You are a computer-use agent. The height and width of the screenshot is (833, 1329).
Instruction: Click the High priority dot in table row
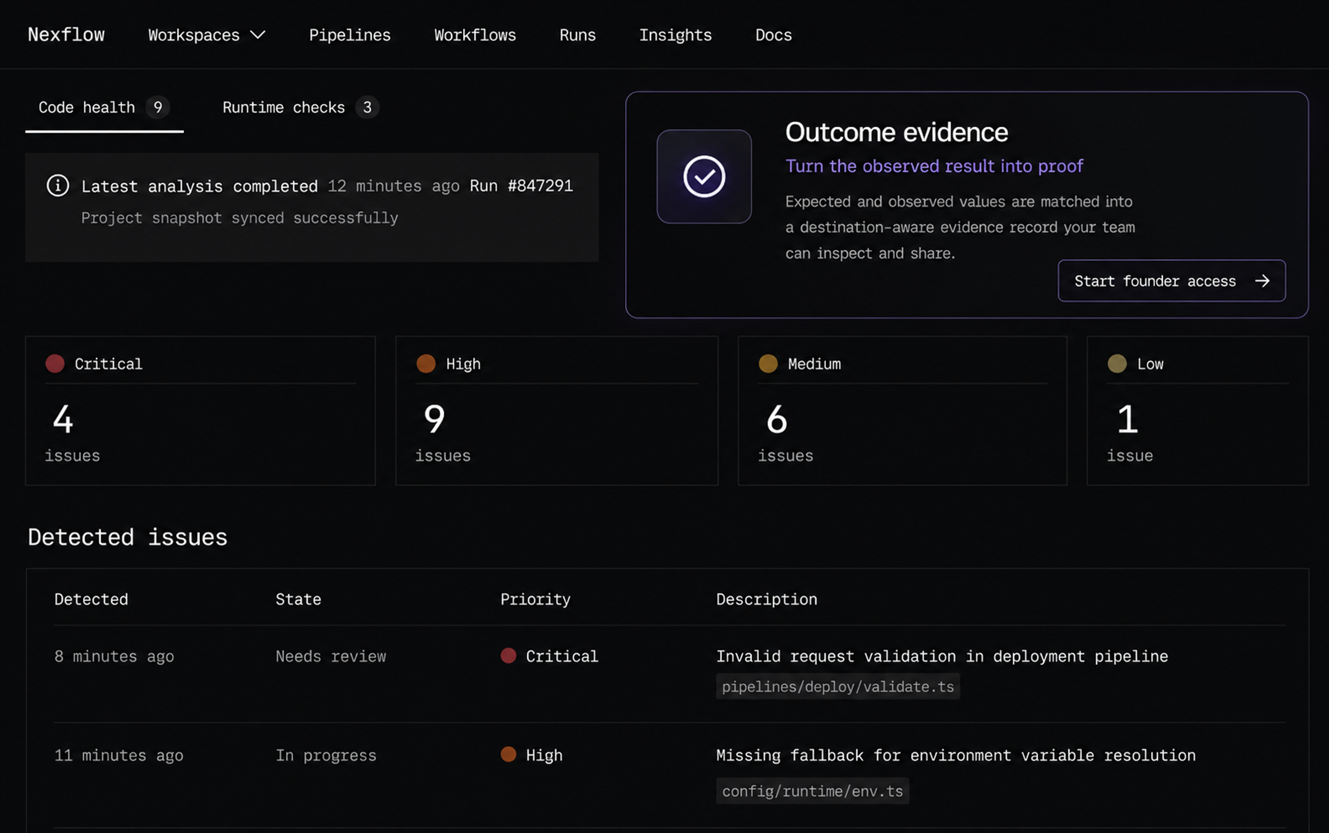coord(508,754)
